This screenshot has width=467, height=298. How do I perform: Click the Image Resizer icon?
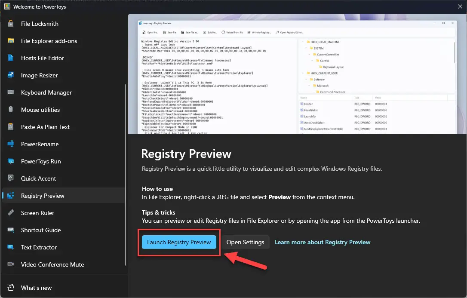[11, 75]
